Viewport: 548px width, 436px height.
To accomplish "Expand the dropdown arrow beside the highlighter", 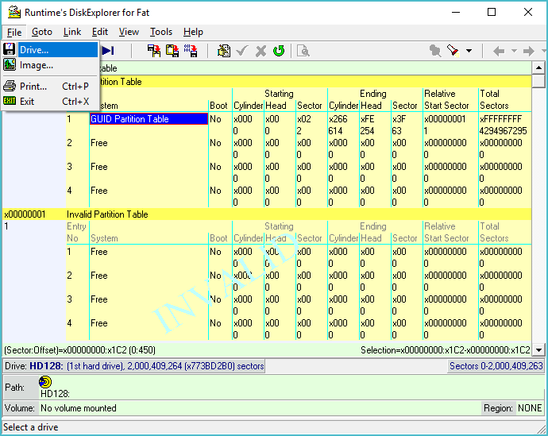I will point(469,51).
